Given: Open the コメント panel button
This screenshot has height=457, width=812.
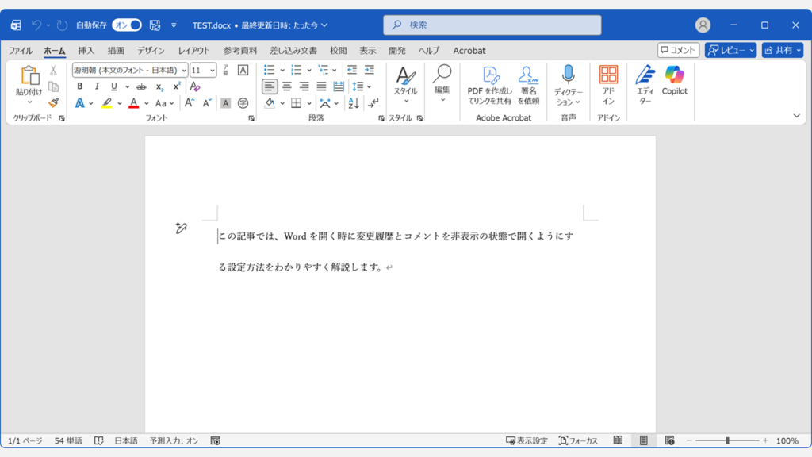Looking at the screenshot, I should click(678, 49).
